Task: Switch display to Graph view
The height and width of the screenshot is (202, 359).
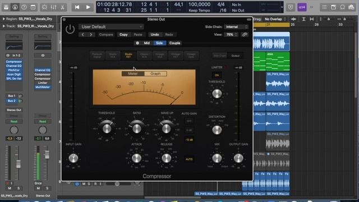Action: click(155, 74)
